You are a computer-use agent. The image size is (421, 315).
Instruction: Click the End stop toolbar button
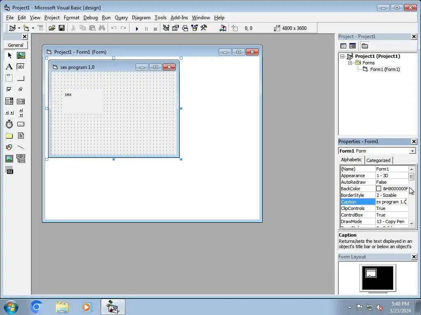pos(155,28)
